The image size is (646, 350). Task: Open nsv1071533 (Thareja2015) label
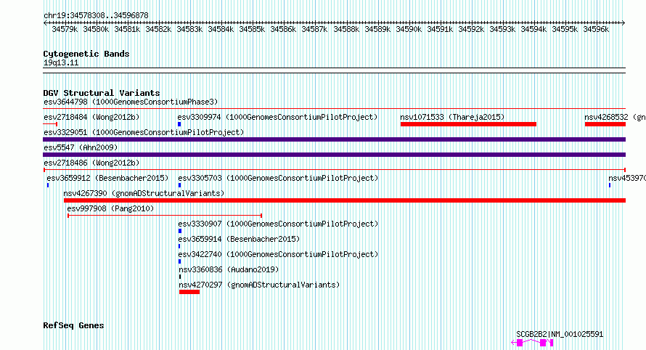(x=452, y=117)
